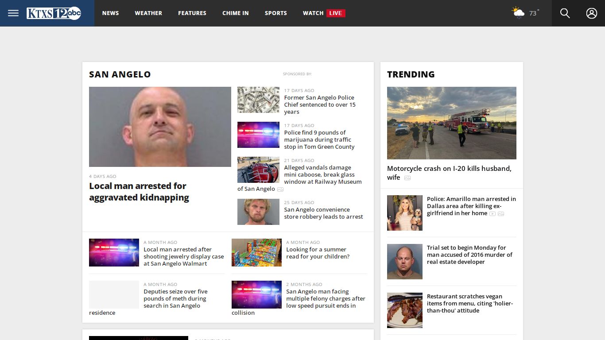Click the bacon plate thumbnail
The image size is (605, 340).
(x=405, y=310)
